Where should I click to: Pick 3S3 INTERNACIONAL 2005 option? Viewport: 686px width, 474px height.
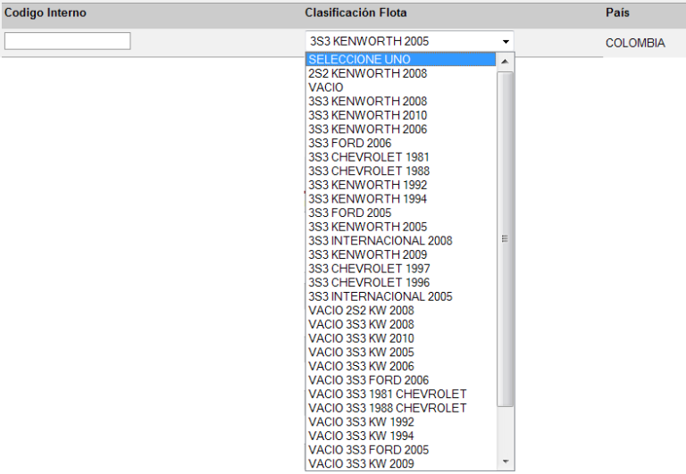click(x=380, y=296)
